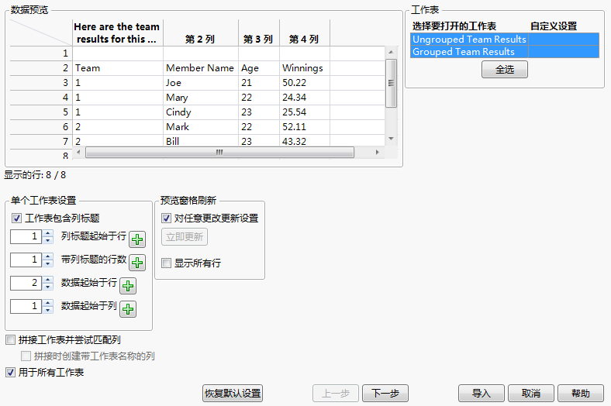Click green plus beside 数据起始于行
Screen dimensions: 611x406
click(128, 286)
